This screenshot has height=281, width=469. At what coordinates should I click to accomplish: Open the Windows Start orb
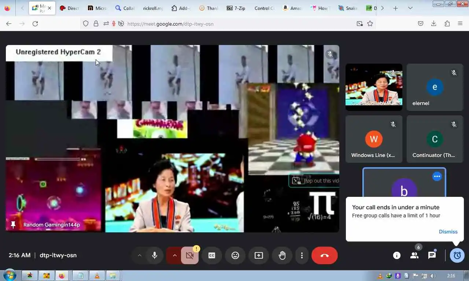point(10,276)
